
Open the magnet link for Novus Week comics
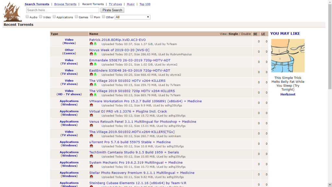pyautogui.click(x=91, y=54)
